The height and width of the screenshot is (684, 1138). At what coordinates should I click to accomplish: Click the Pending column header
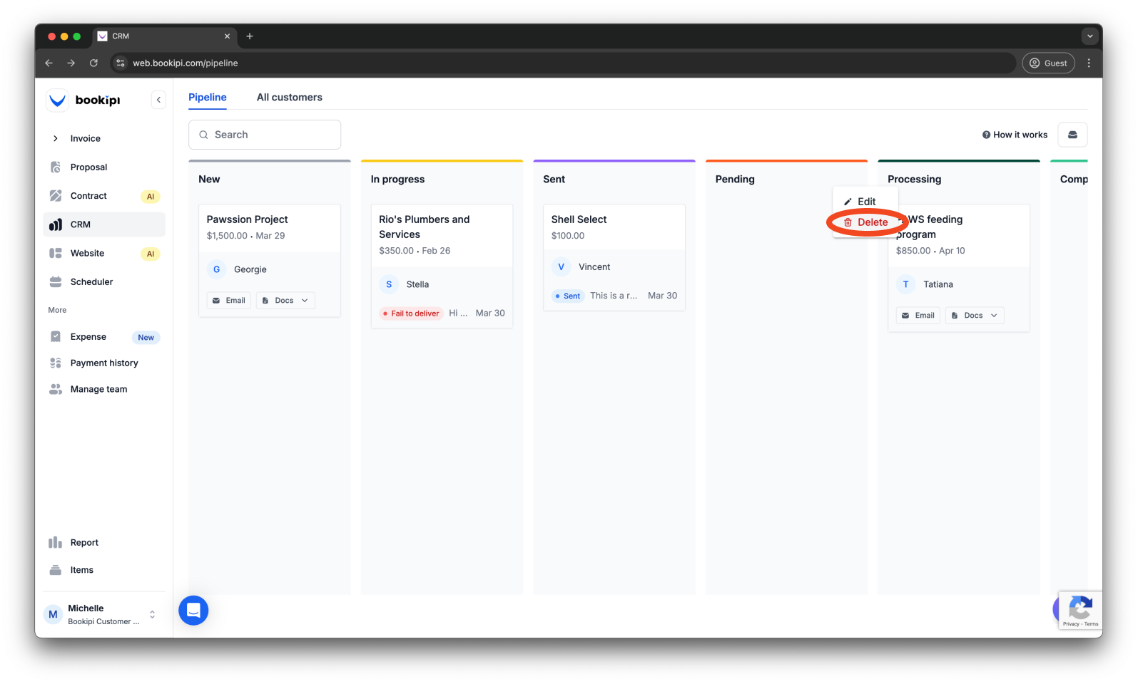point(735,179)
